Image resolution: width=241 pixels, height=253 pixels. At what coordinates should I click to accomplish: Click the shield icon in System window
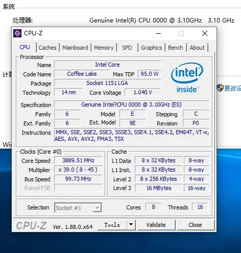pos(220,88)
